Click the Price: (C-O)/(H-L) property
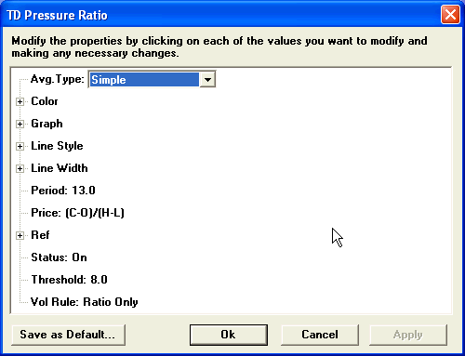465x356 pixels. pos(77,213)
